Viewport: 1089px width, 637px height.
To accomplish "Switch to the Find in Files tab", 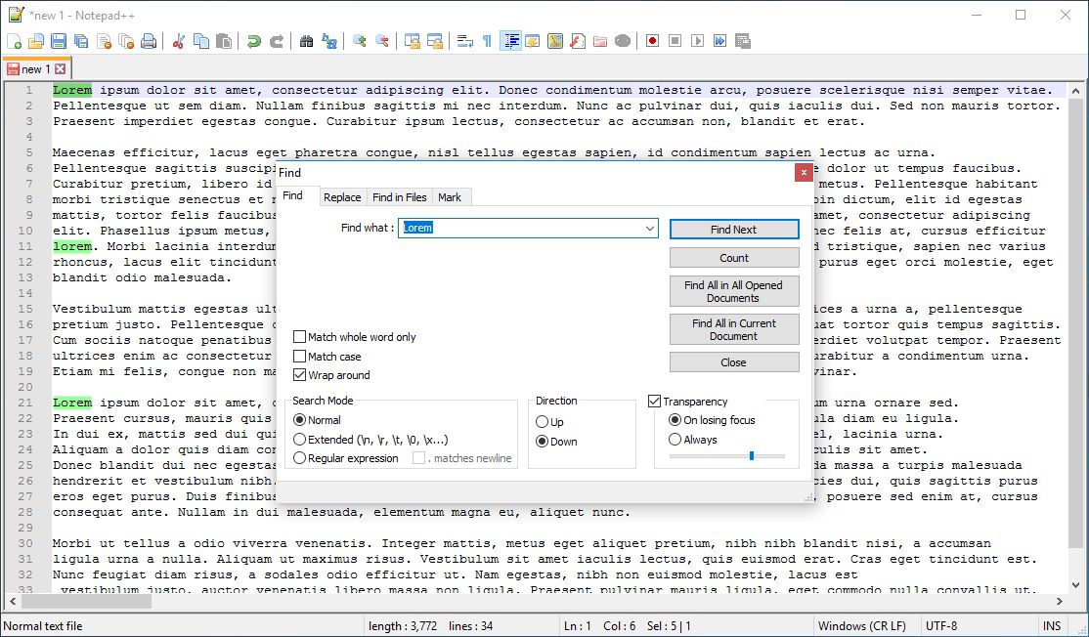I will [400, 197].
